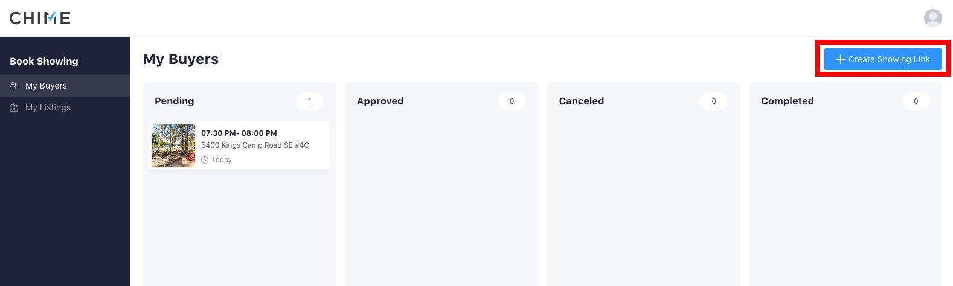953x286 pixels.
Task: Click the Canceled count badge
Action: (x=714, y=101)
